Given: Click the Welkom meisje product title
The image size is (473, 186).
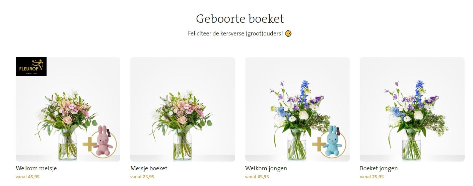Looking at the screenshot, I should pyautogui.click(x=36, y=168).
